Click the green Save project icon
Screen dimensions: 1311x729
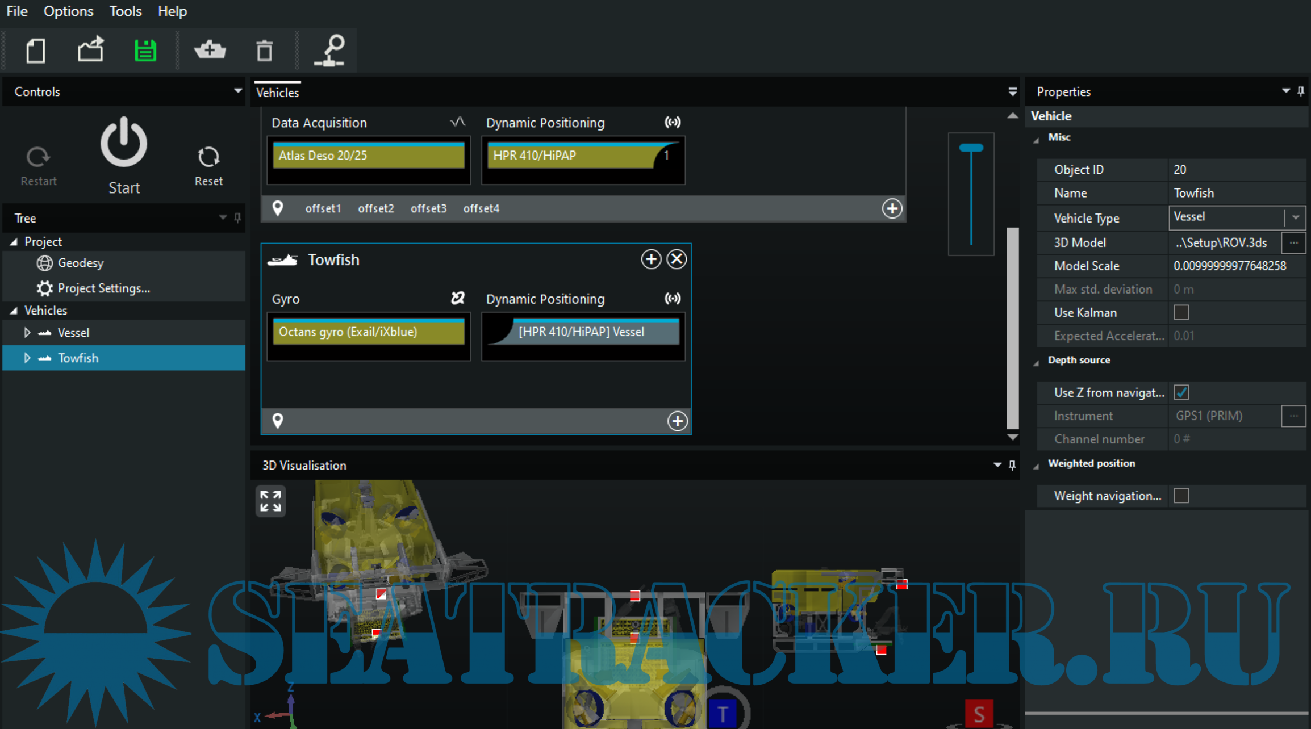145,51
